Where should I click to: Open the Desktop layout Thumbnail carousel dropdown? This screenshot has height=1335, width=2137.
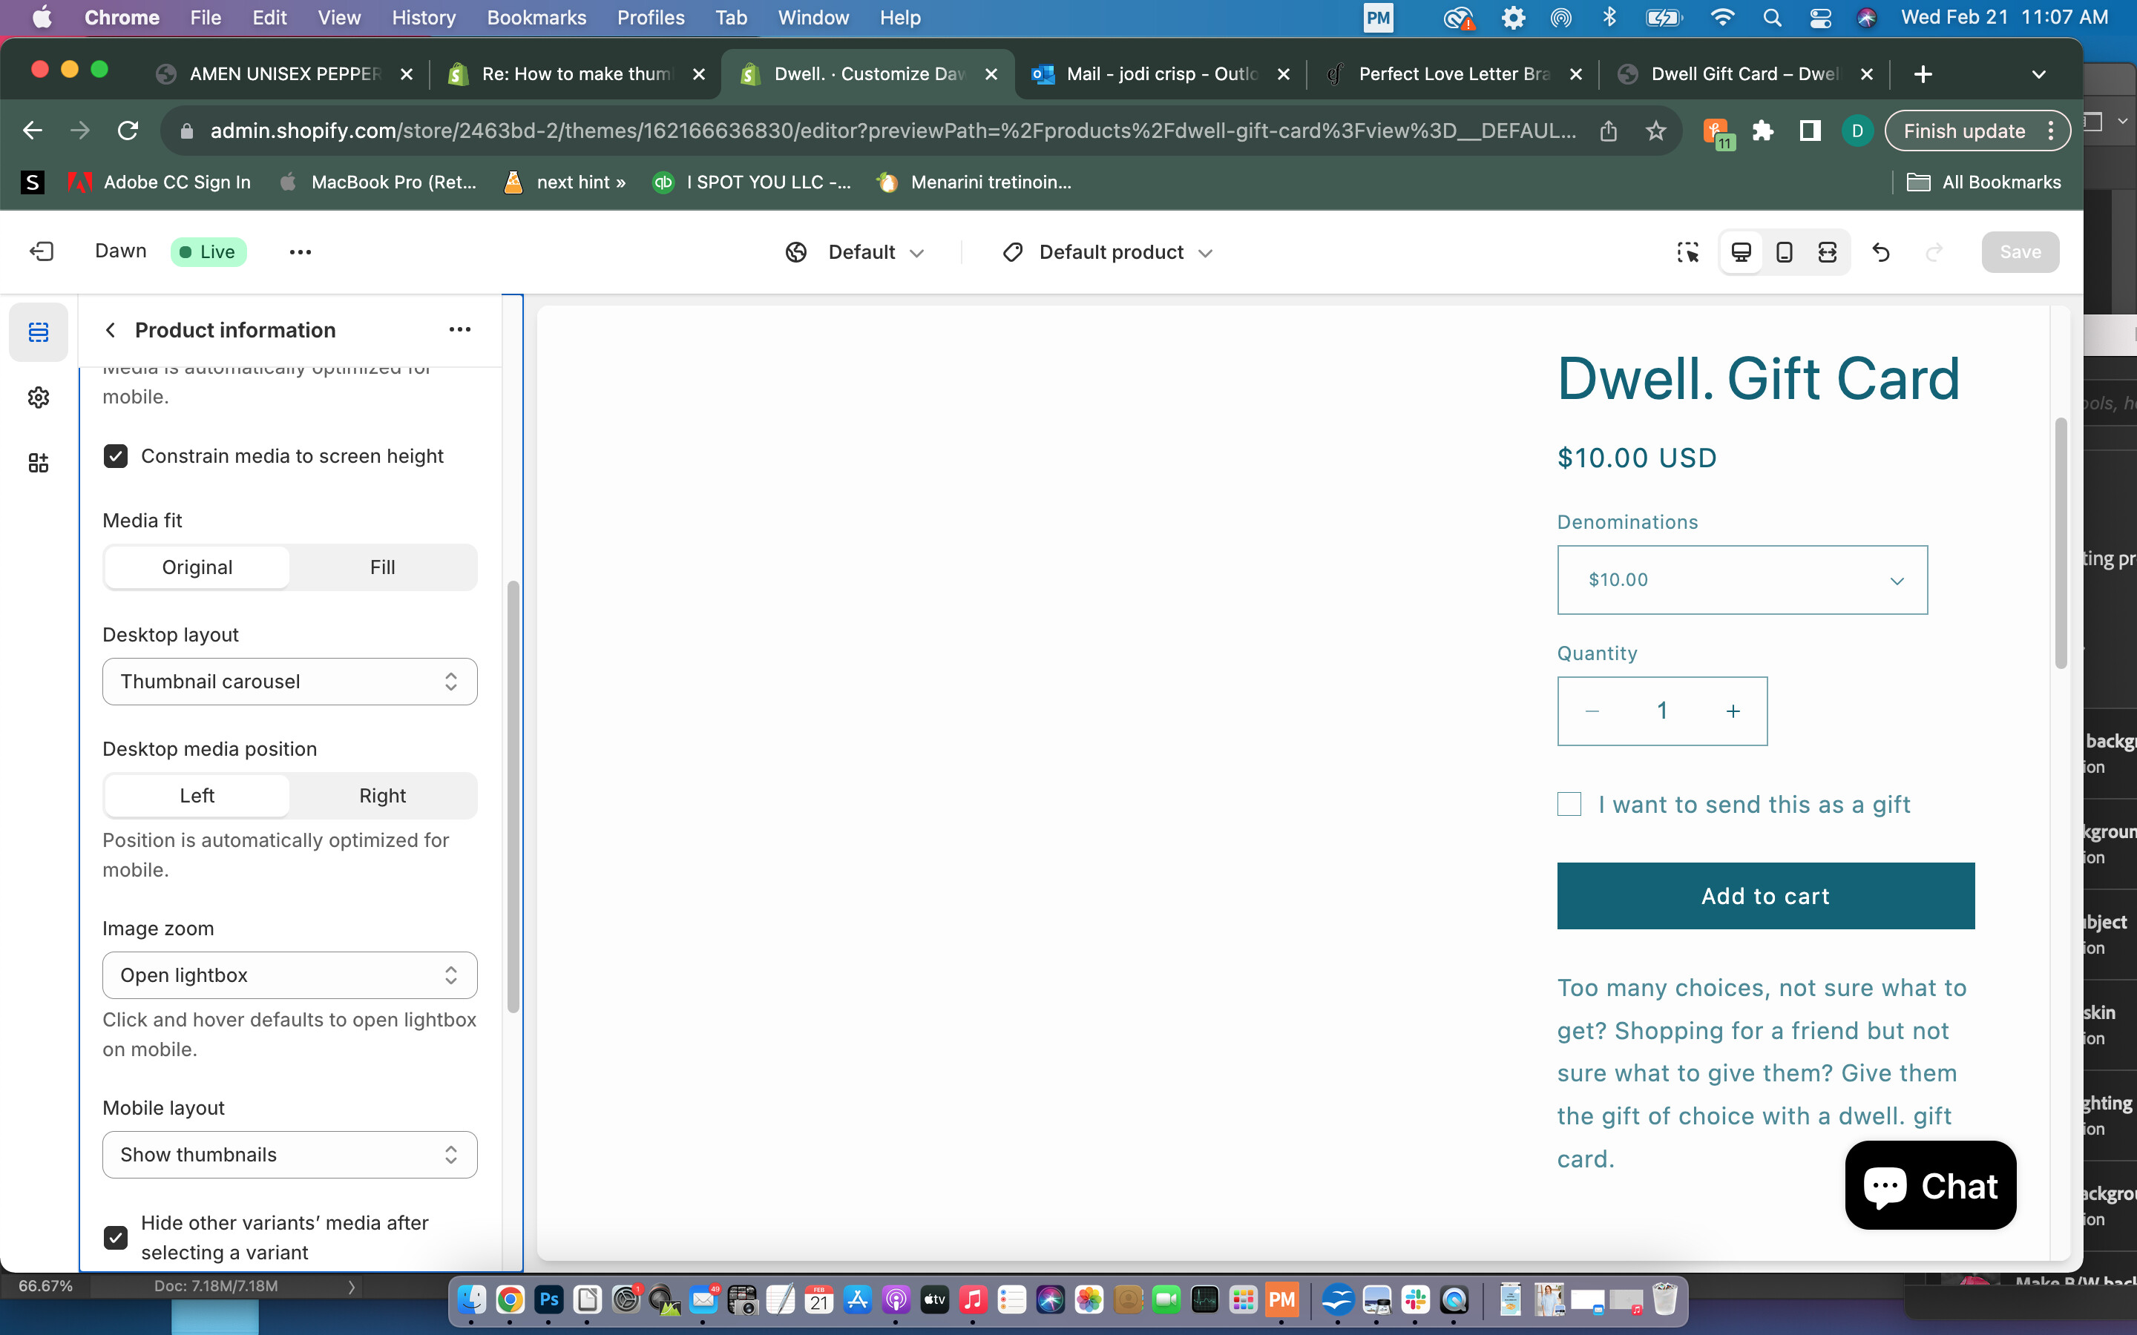tap(289, 682)
